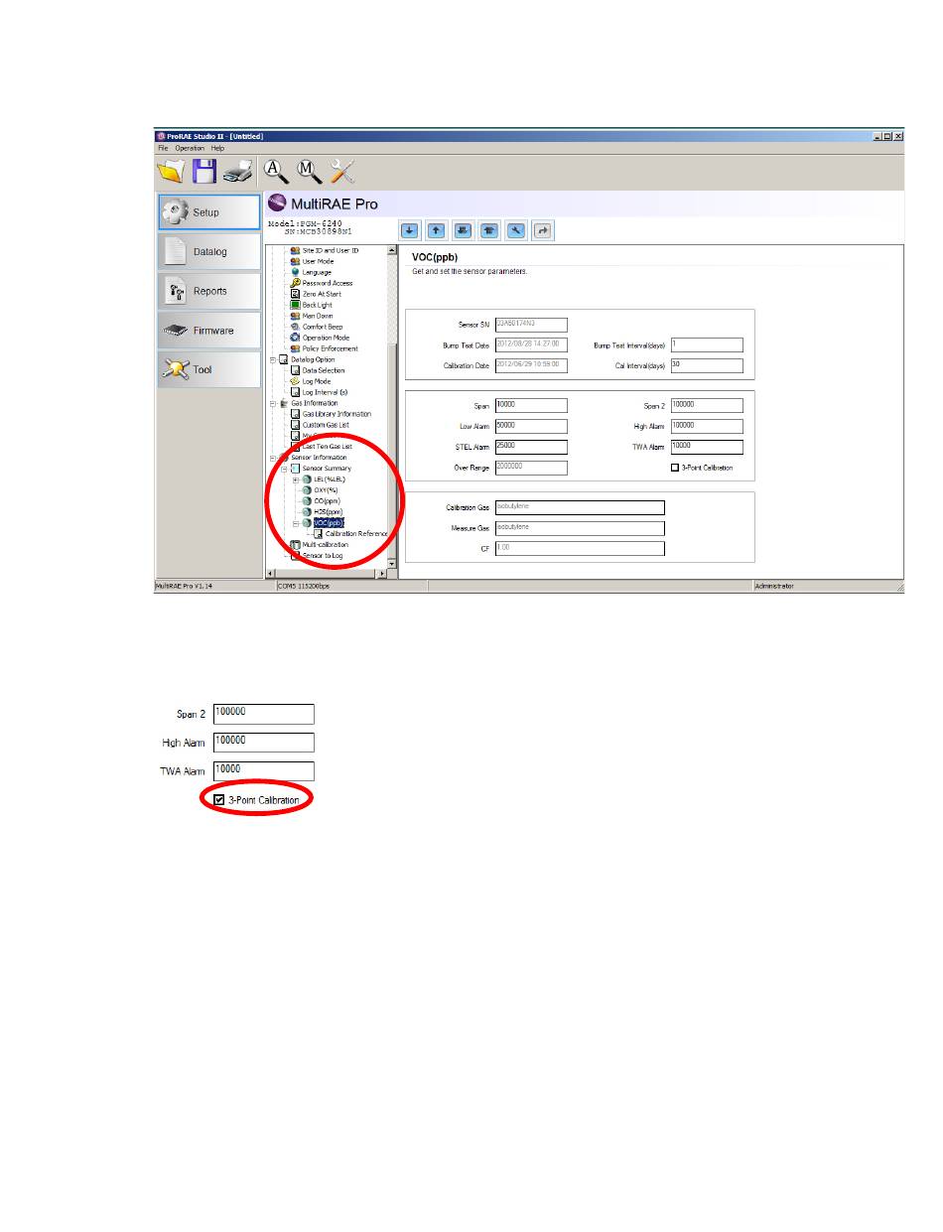The image size is (943, 1232).
Task: Click the Zero At Start icon
Action: pyautogui.click(x=295, y=294)
